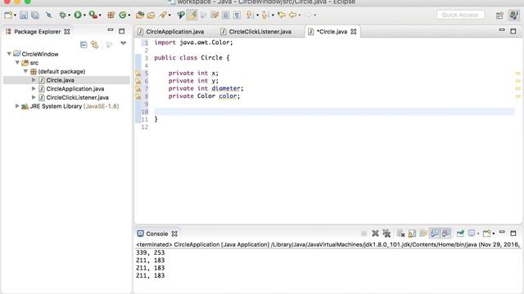This screenshot has width=524, height=294.
Task: Collapse the src folder node
Action: click(x=17, y=62)
